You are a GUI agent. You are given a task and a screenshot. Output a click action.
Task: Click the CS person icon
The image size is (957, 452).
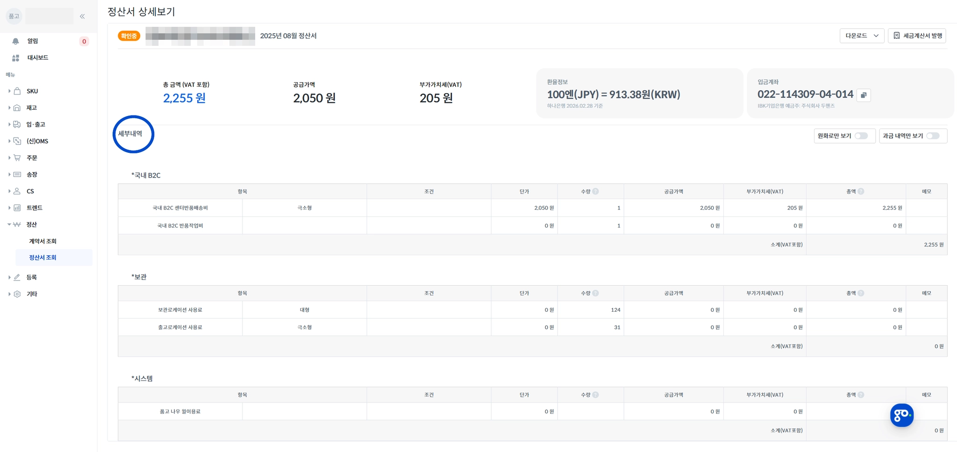pyautogui.click(x=17, y=191)
